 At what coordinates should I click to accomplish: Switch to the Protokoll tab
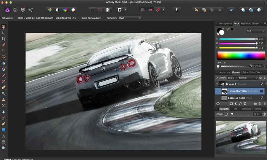pos(247,109)
